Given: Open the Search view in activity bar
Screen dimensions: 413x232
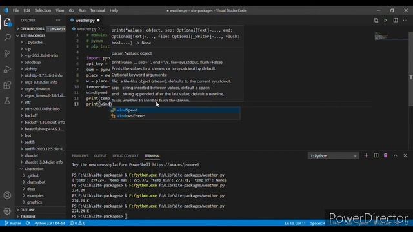Looking at the screenshot, I should click(7, 37).
